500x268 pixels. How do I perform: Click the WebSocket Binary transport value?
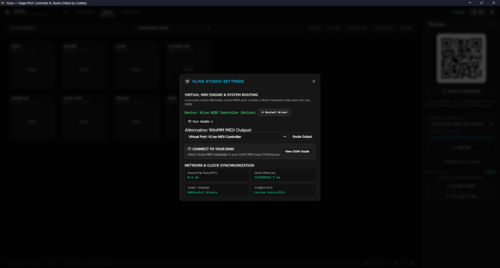pyautogui.click(x=202, y=192)
